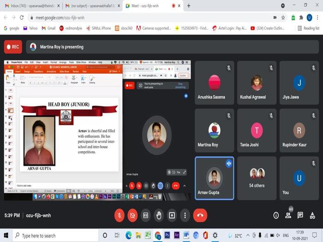Click Tania Joshi participant tile
The width and height of the screenshot is (323, 242).
pyautogui.click(x=257, y=130)
